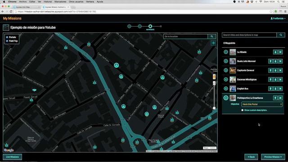Viewport: 288px width, 162px height.
Task: Select Capitanía General waypoint thumbnail
Action: tap(233, 70)
